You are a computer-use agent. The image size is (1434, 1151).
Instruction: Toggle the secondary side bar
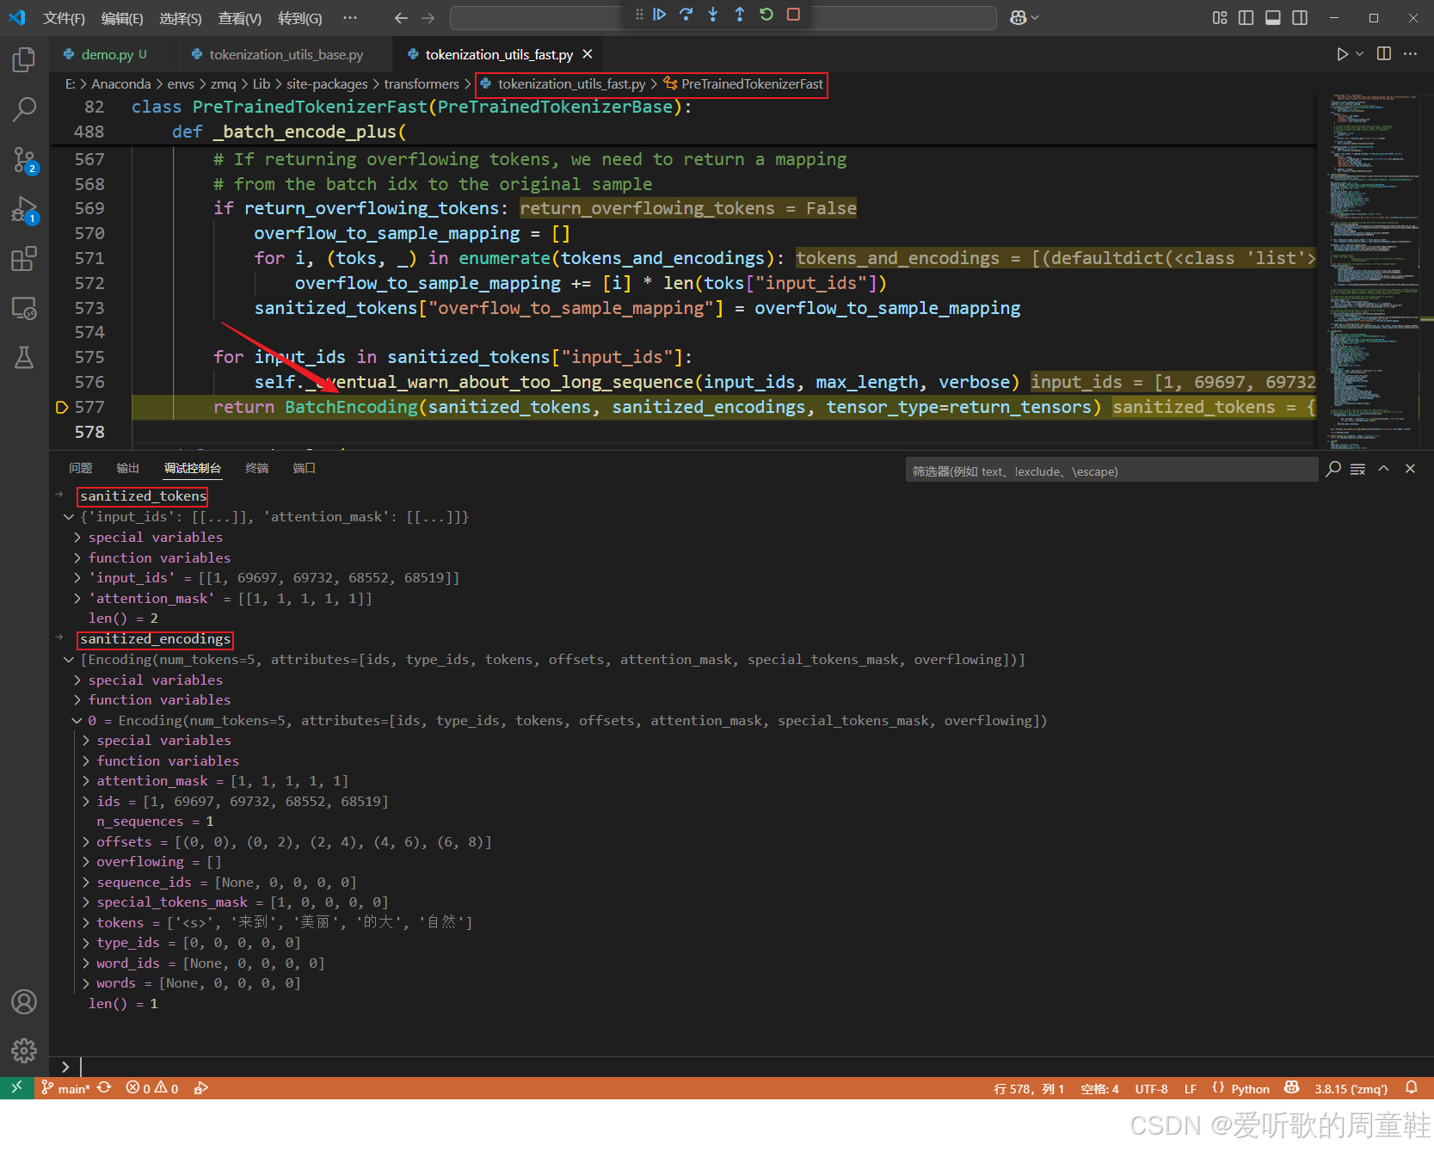pyautogui.click(x=1300, y=17)
